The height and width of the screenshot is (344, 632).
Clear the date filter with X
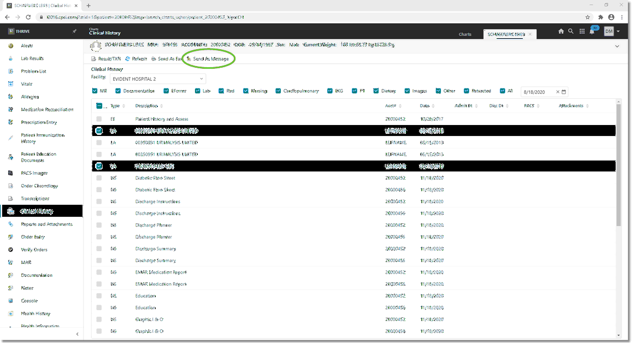pos(558,92)
